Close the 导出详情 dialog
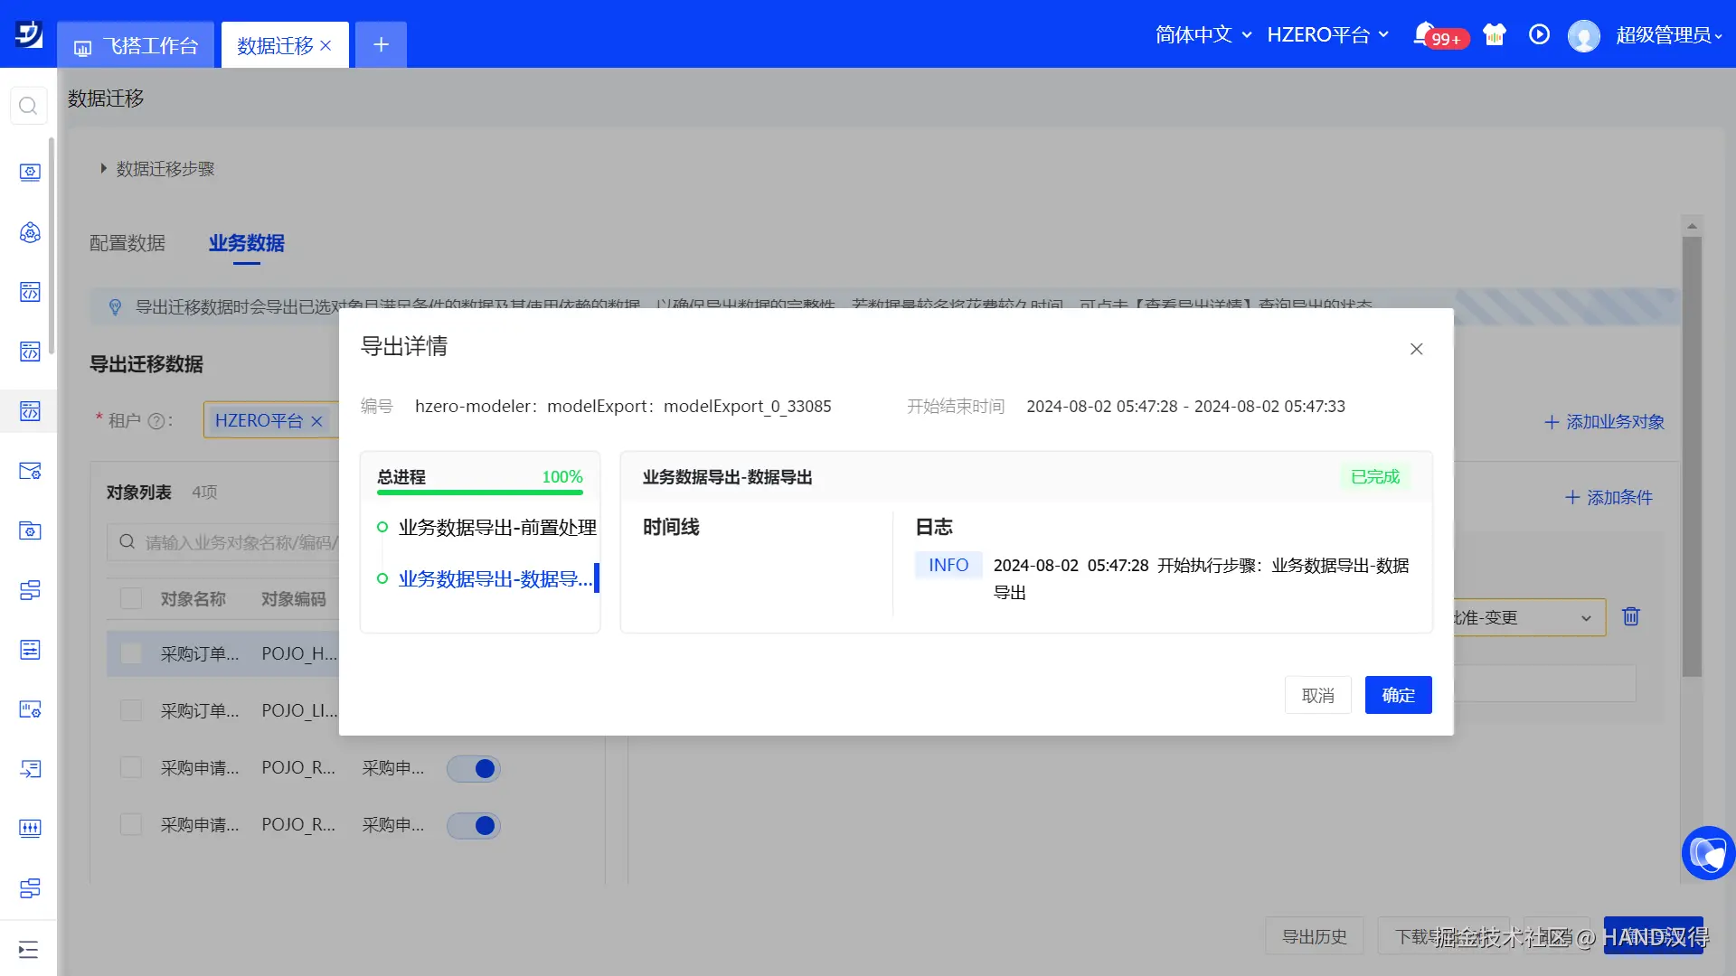This screenshot has width=1736, height=976. click(x=1416, y=349)
